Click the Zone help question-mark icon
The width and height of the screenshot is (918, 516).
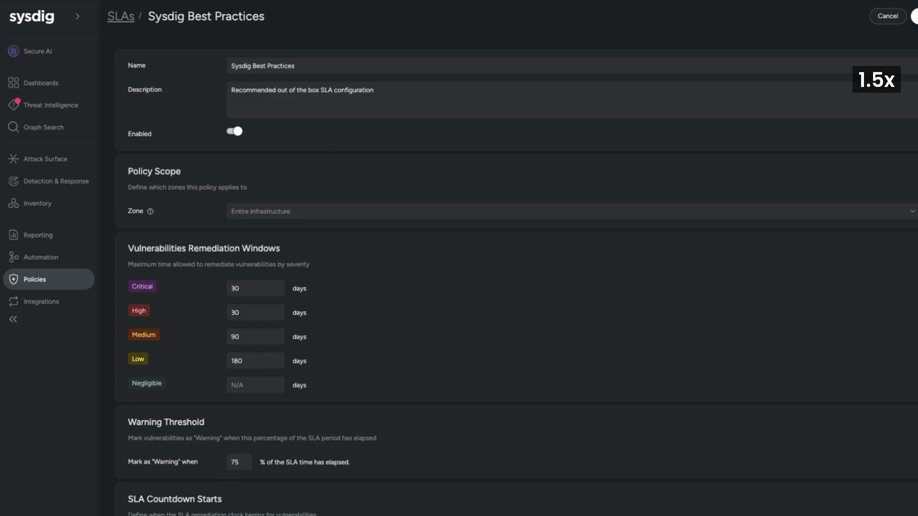pos(150,211)
